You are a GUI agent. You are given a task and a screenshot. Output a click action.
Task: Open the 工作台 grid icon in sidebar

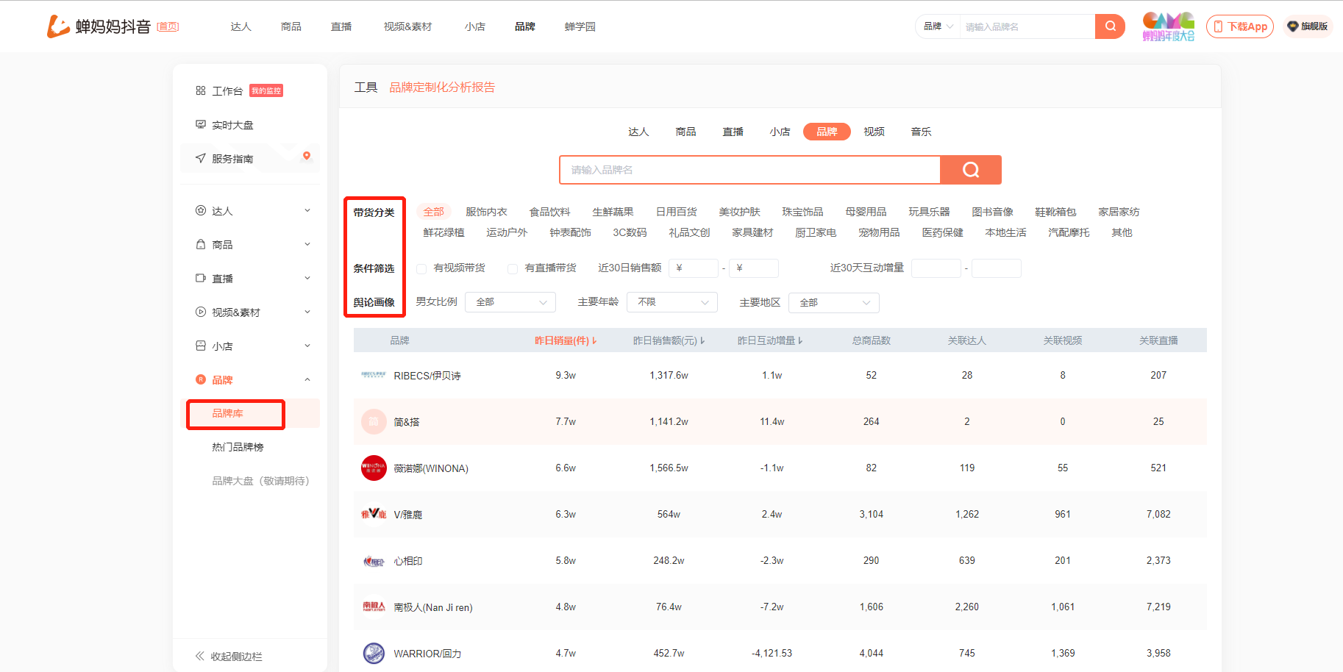(201, 90)
